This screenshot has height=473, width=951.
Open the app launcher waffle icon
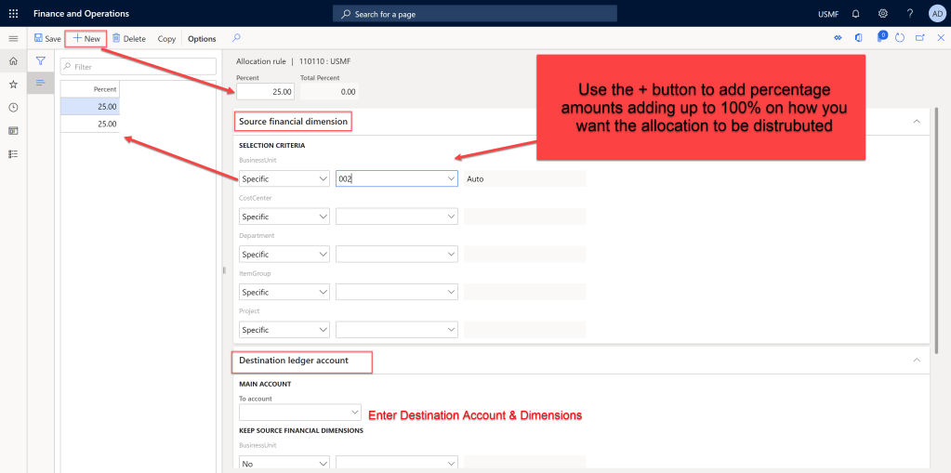pyautogui.click(x=13, y=14)
